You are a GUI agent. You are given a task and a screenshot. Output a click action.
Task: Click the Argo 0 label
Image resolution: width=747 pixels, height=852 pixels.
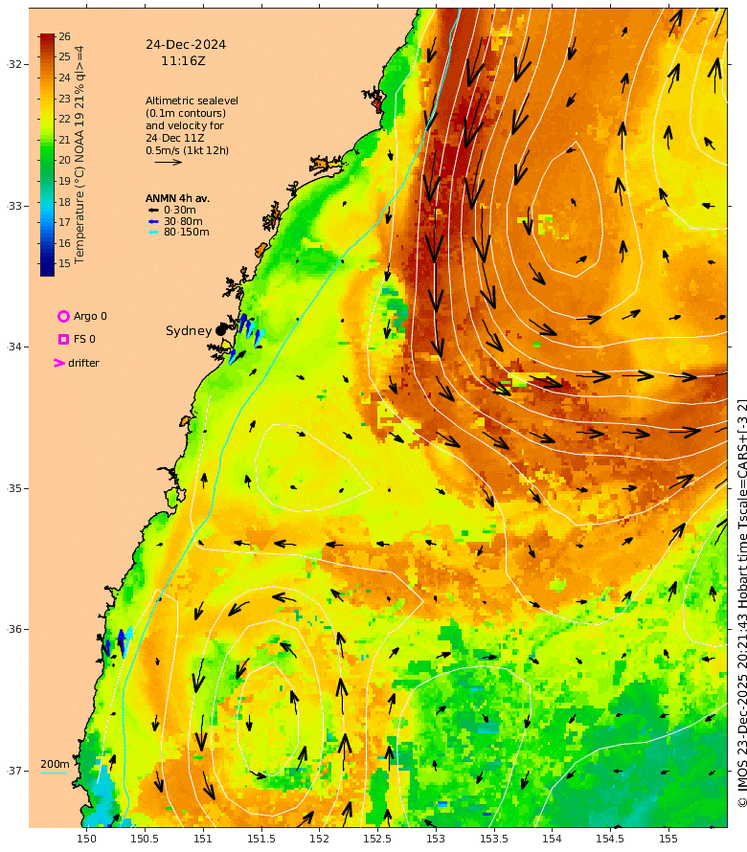(90, 316)
